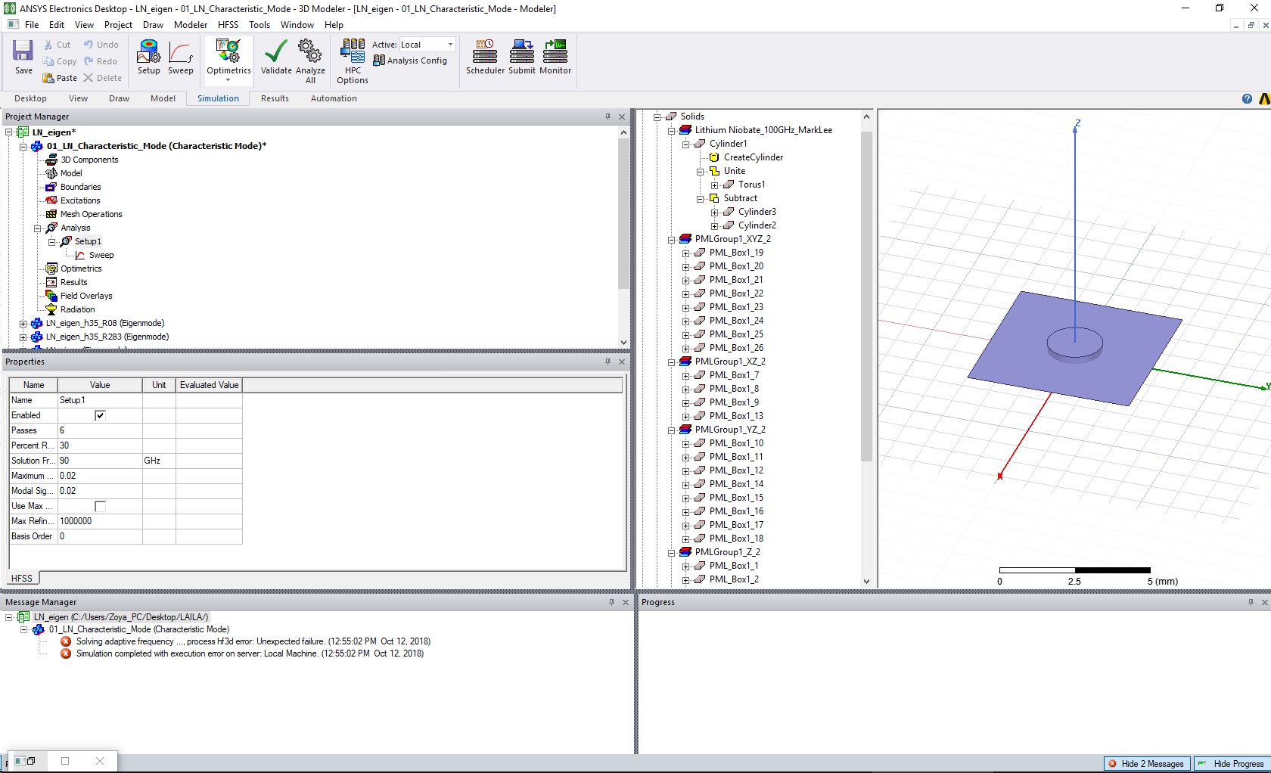Close the Project Manager panel
Screen dimensions: 1271x773
(x=622, y=116)
